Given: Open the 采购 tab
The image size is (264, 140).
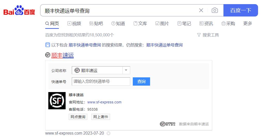Looking at the screenshot, I should [x=228, y=23].
